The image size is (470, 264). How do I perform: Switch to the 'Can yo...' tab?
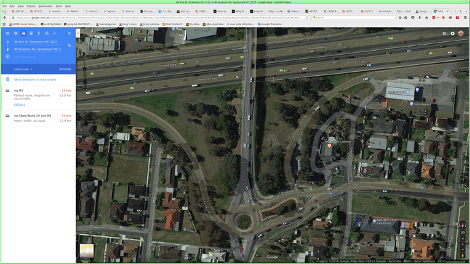point(147,12)
